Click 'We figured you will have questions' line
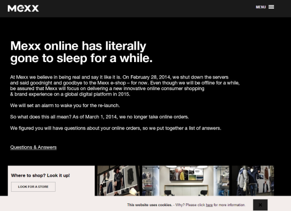Screen dimensions: 291x211 pyautogui.click(x=116, y=128)
